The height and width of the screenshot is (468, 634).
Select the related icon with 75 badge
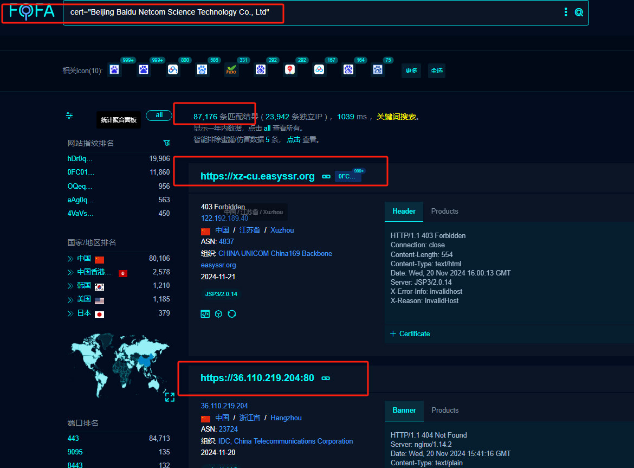coord(378,70)
